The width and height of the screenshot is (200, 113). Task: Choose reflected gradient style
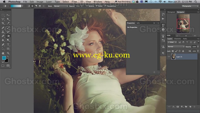pyautogui.click(x=40, y=6)
